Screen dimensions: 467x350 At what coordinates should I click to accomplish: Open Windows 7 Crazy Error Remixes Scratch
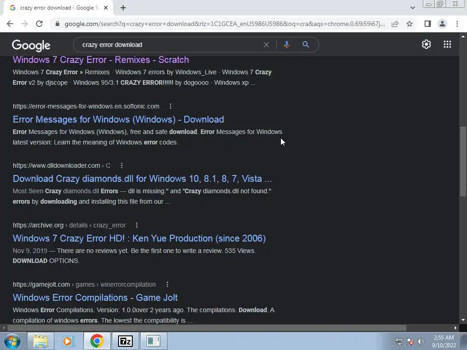(x=101, y=60)
